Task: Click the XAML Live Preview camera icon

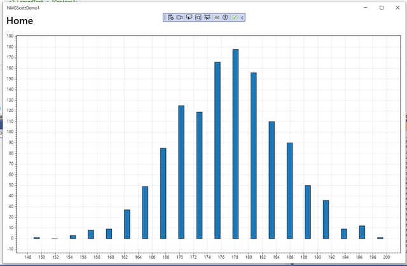Action: tap(180, 17)
